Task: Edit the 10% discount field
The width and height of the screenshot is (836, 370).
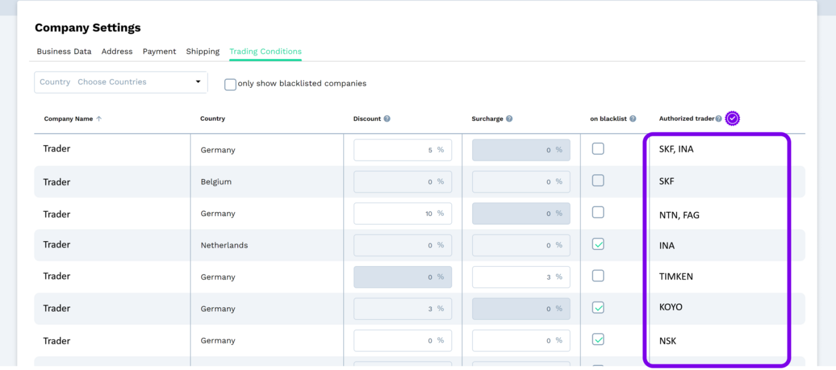Action: (x=402, y=214)
